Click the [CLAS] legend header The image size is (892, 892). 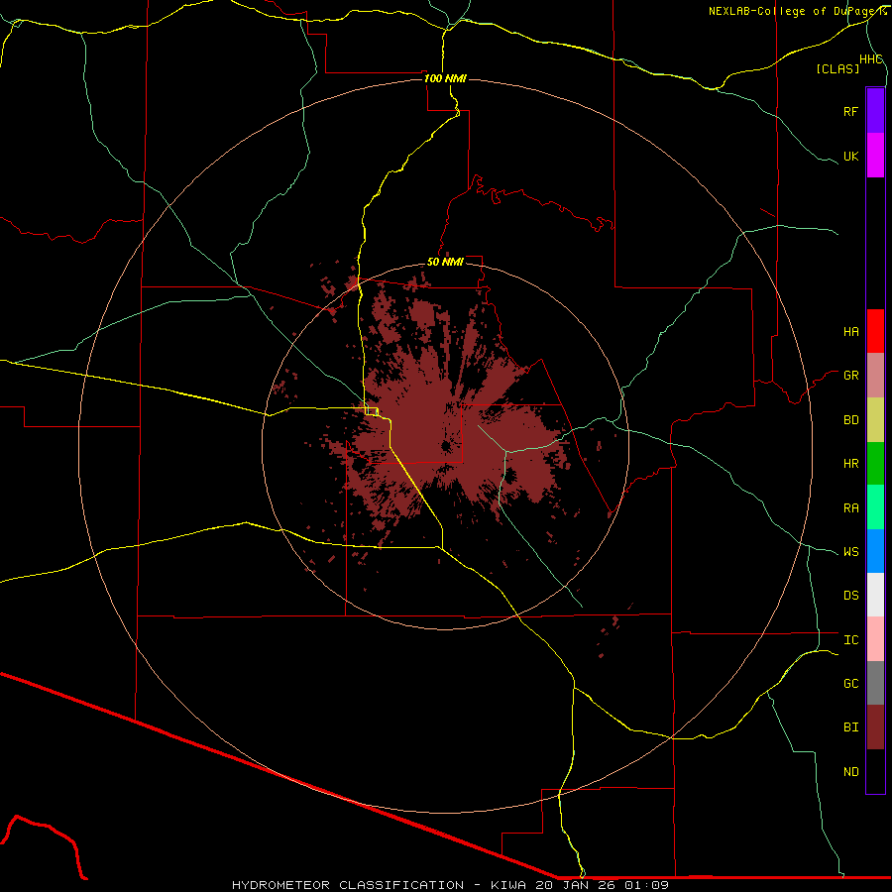coord(837,68)
